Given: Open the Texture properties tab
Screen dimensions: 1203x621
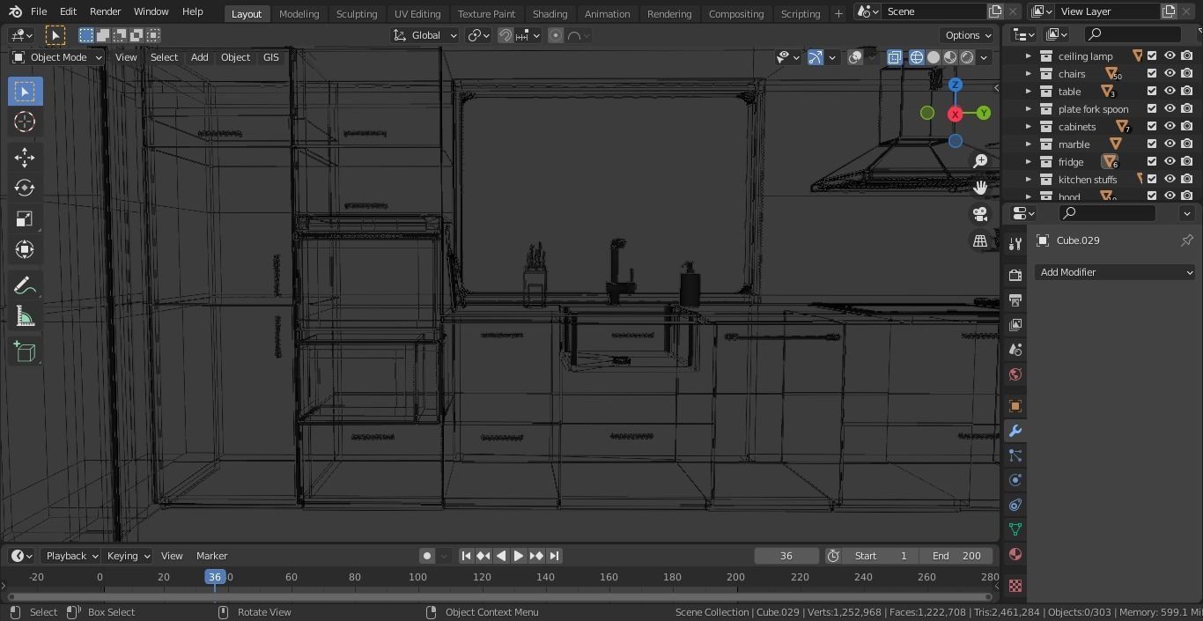Looking at the screenshot, I should (x=1015, y=586).
